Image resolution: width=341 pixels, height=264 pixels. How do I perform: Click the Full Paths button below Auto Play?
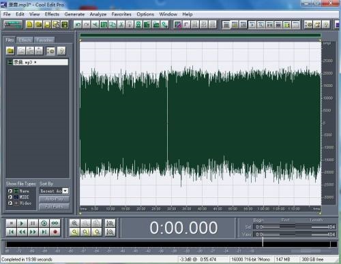coord(54,207)
